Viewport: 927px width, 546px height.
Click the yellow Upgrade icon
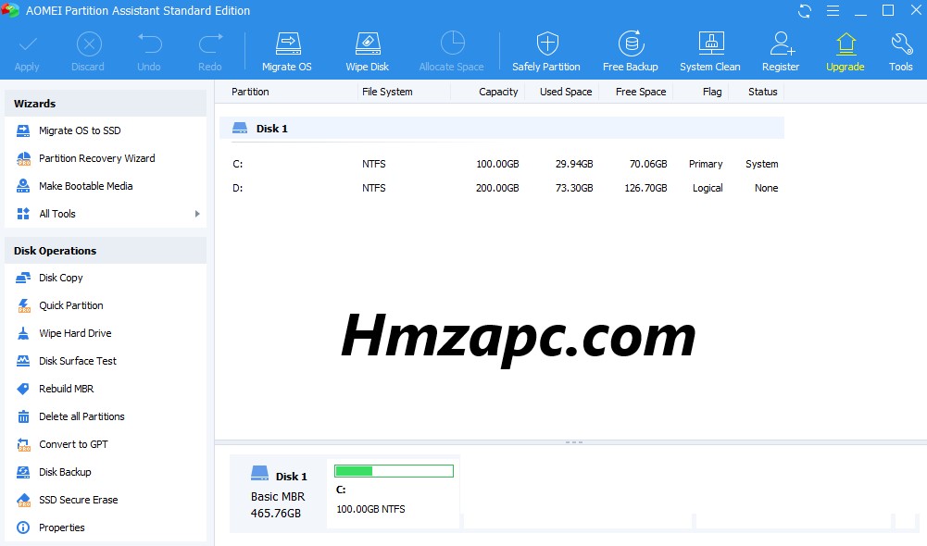point(846,43)
